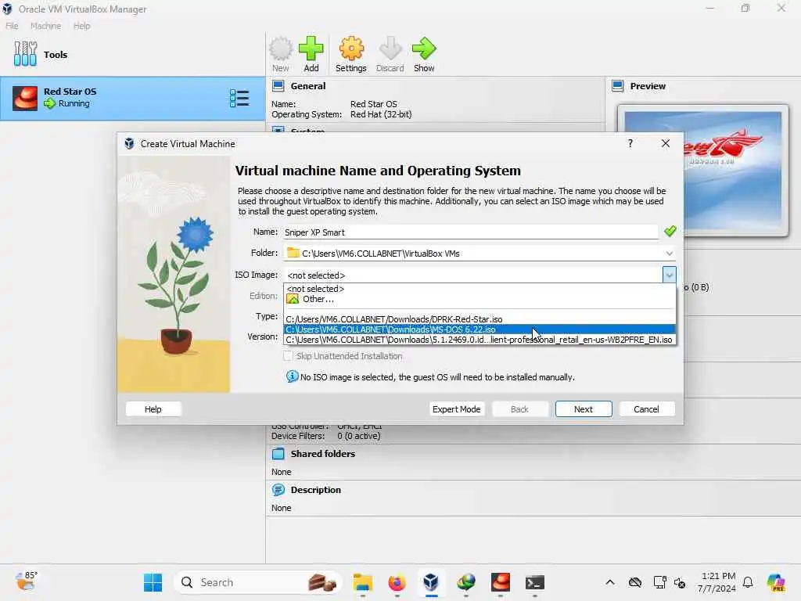
Task: Click the globe app icon in taskbar
Action: (466, 582)
